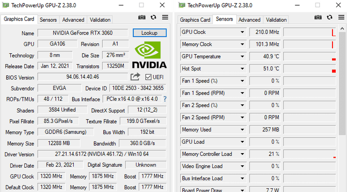Click the Name field NVIDIA GeForce RTX 3060

pos(83,33)
